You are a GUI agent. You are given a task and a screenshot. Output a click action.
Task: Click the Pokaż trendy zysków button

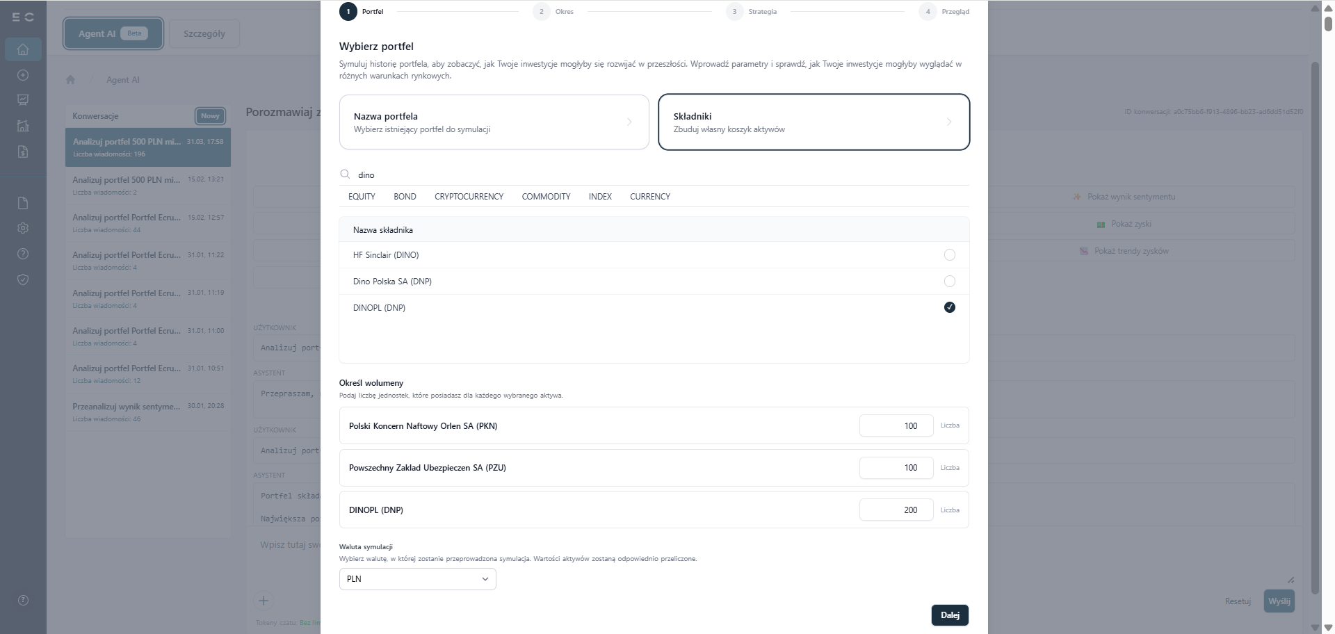(1124, 251)
